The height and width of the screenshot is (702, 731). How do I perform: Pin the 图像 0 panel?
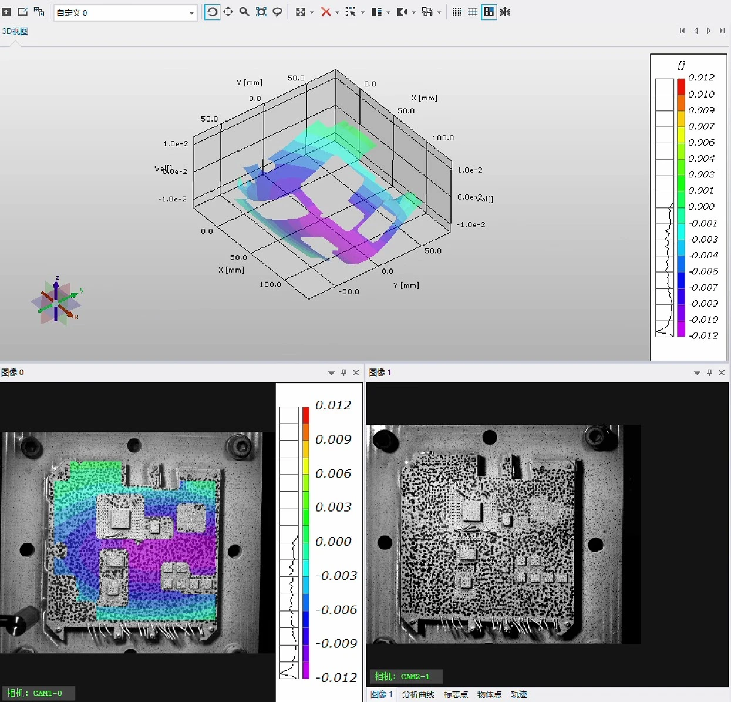click(344, 372)
